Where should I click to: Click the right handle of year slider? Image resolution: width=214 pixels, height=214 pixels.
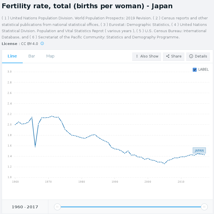204,207
